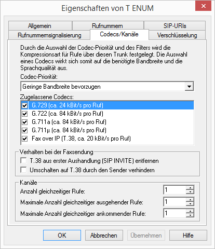Open the Rufnummern tab
215x249 pixels.
click(107, 26)
